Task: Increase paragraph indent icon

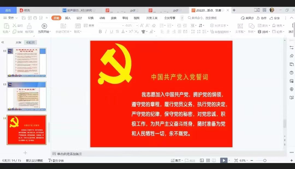Action: click(185, 25)
